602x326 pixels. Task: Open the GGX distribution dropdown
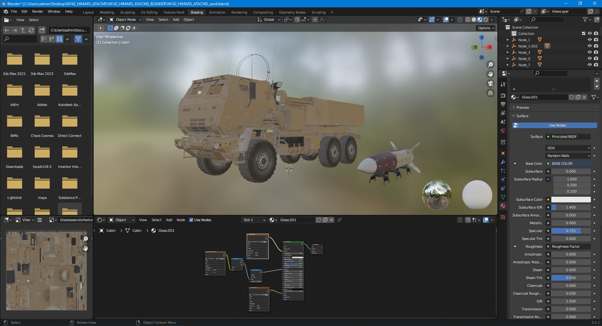[x=568, y=148]
